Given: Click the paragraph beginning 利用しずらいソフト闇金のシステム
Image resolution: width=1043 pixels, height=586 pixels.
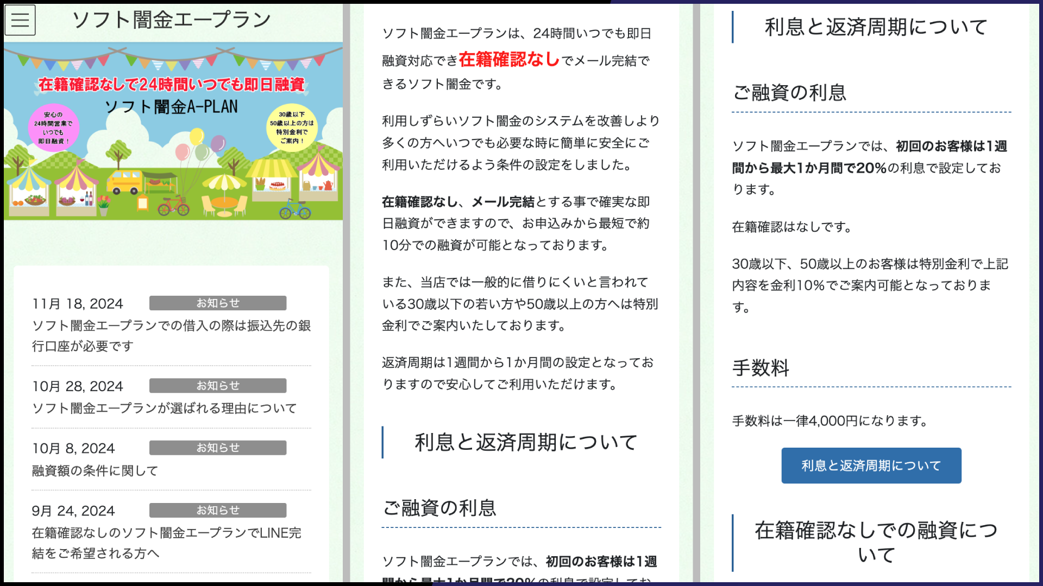Looking at the screenshot, I should coord(521,143).
